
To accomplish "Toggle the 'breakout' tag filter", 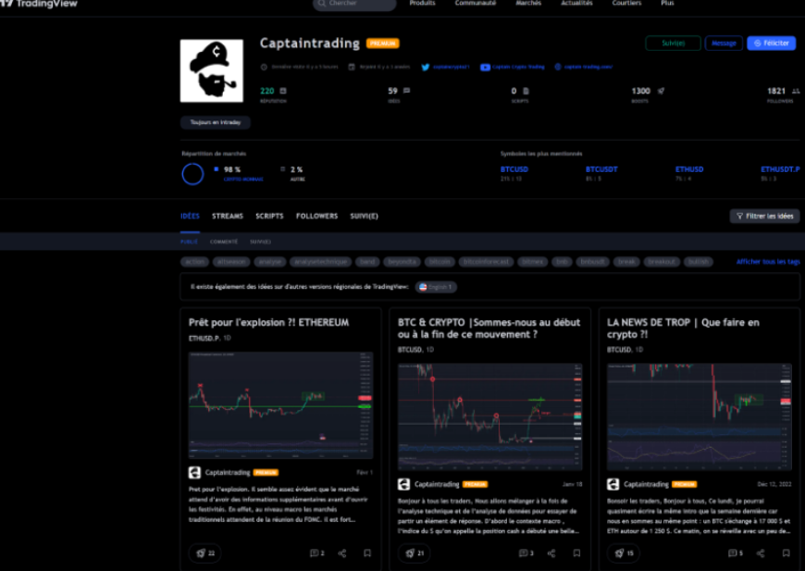I will [663, 262].
